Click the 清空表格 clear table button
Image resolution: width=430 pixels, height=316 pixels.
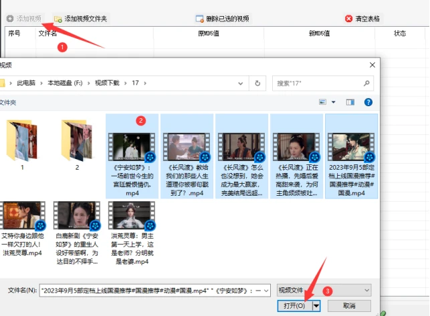[362, 19]
